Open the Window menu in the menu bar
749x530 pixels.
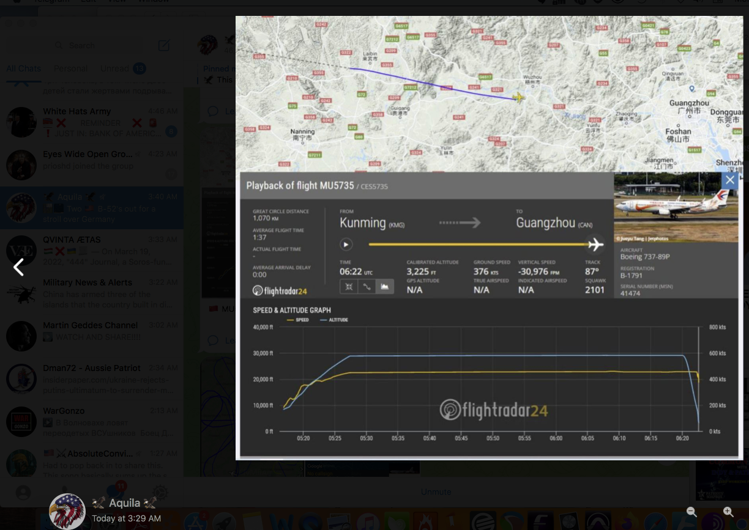154,2
